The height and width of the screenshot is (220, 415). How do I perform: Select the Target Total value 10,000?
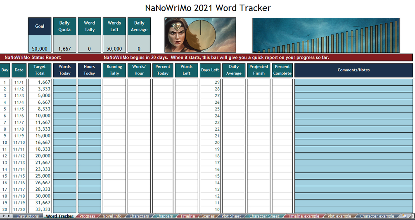(x=40, y=116)
